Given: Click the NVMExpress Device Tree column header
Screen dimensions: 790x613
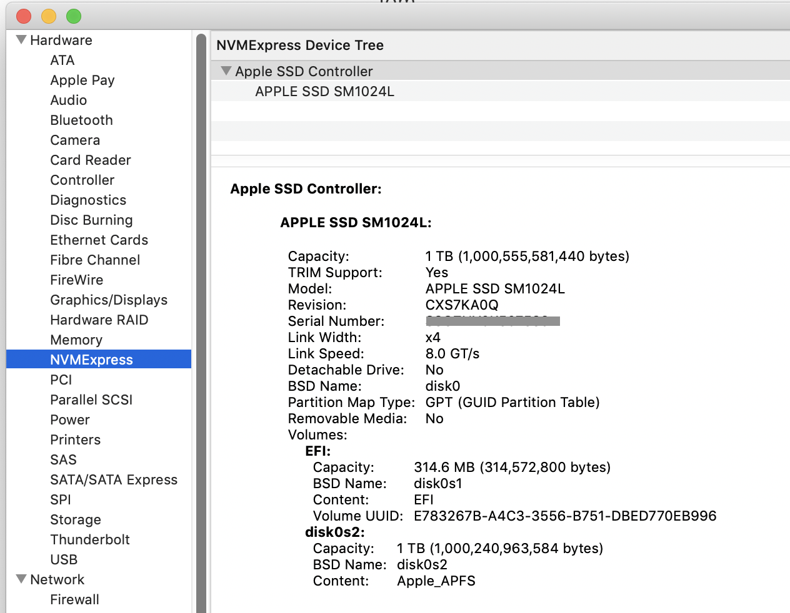Looking at the screenshot, I should (300, 45).
